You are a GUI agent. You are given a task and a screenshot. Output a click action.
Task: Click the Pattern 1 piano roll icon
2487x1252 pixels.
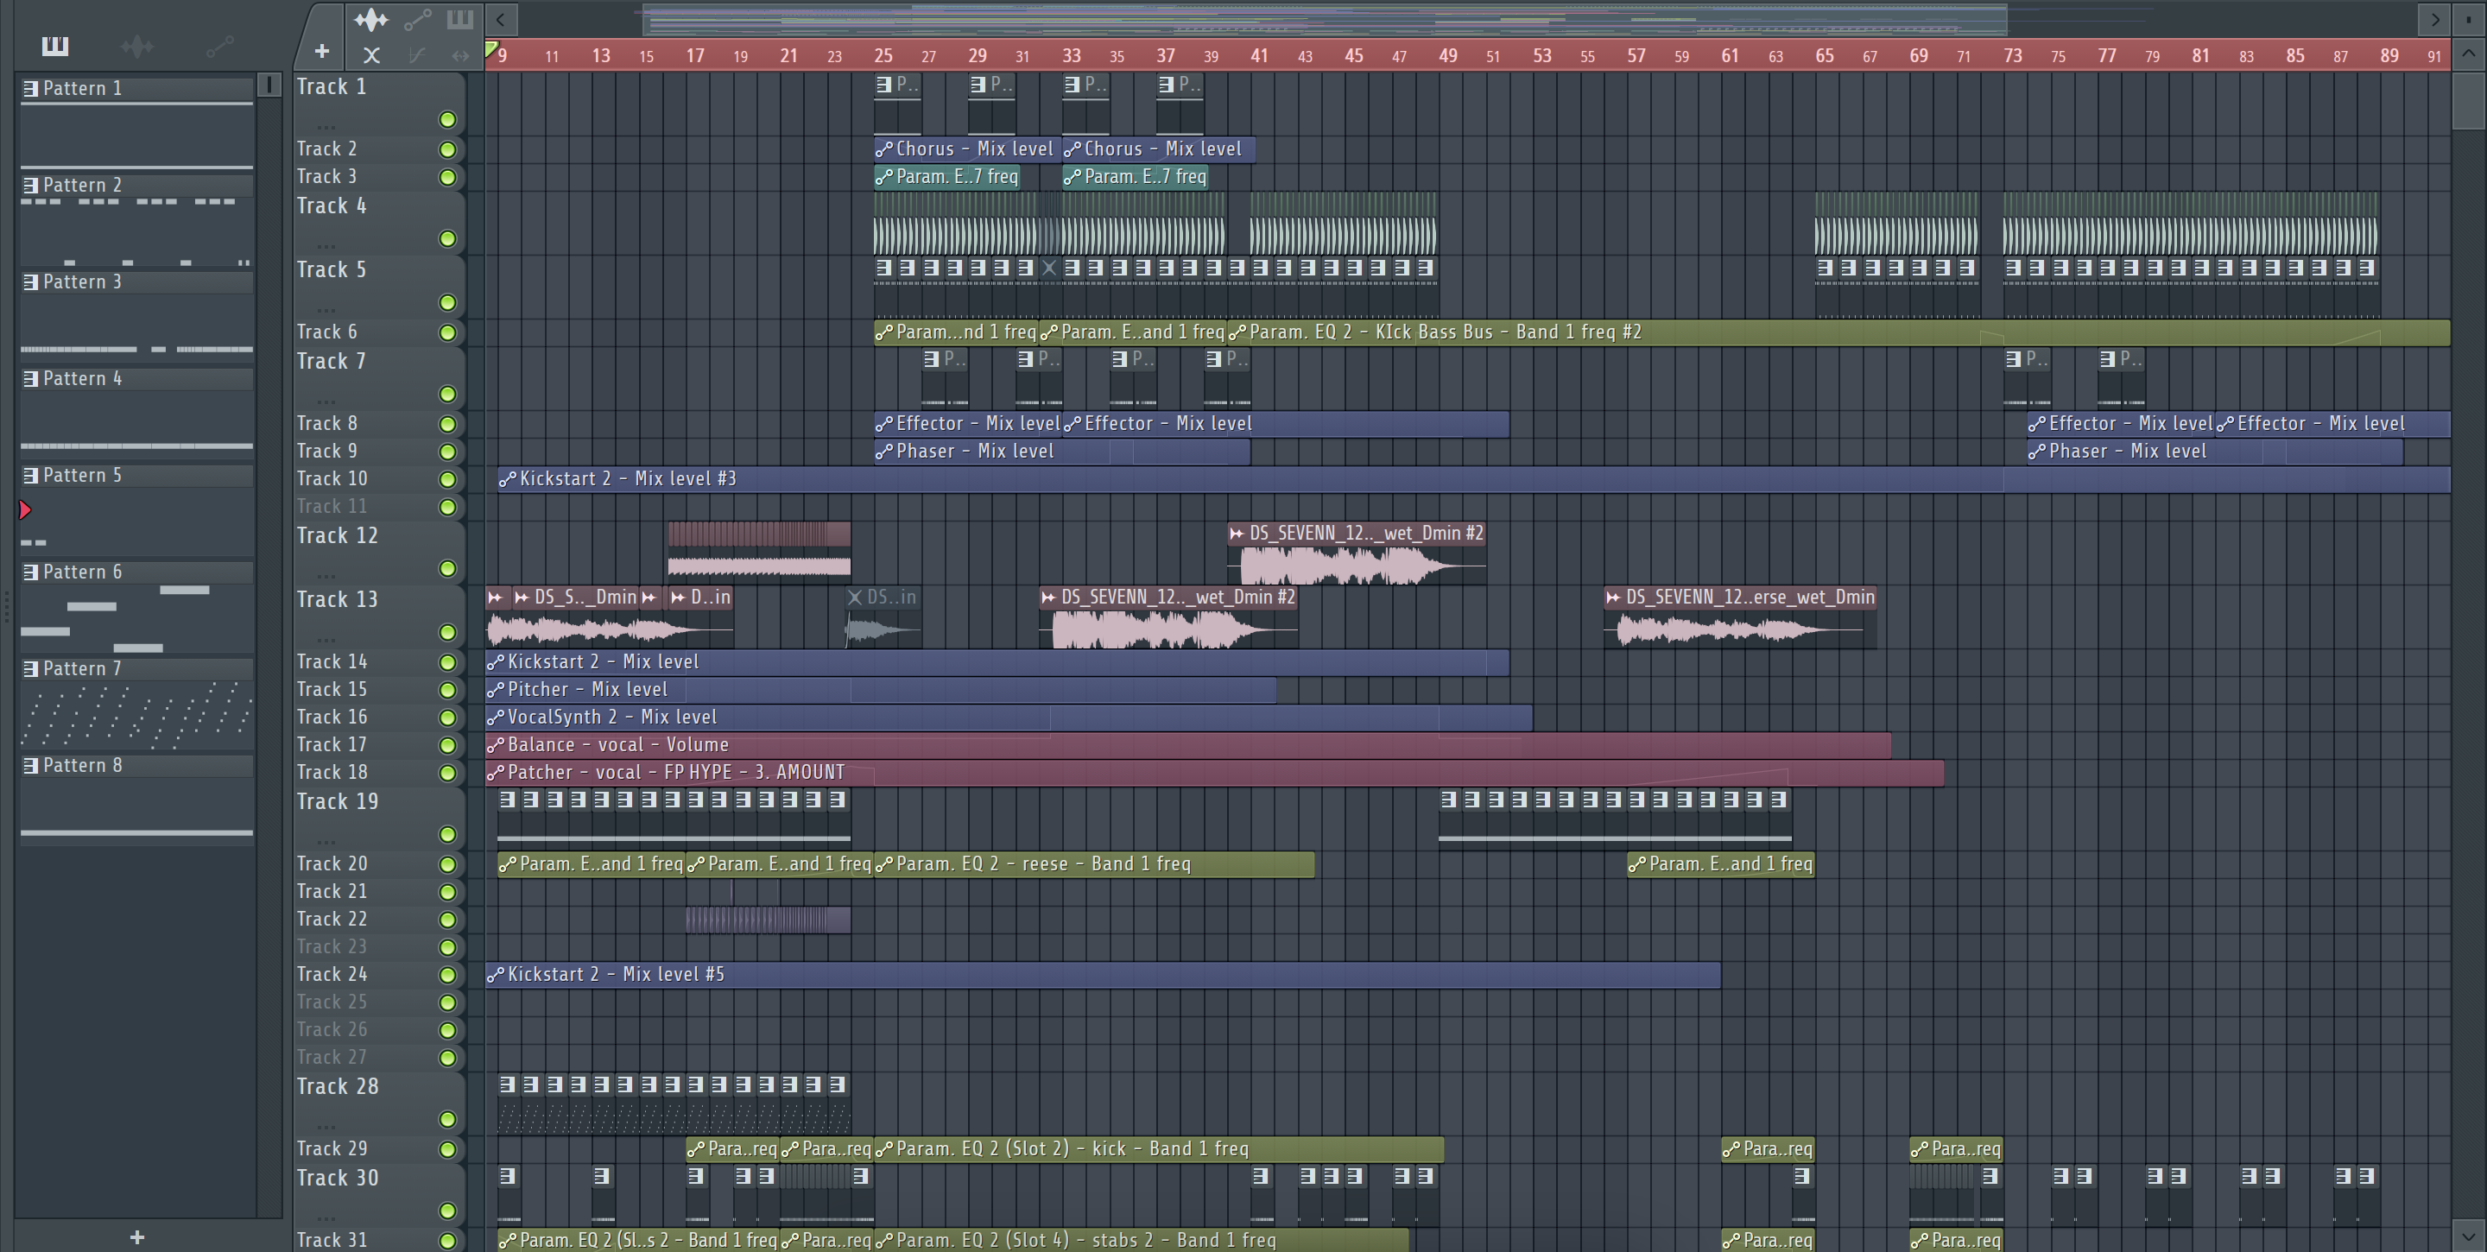coord(31,89)
